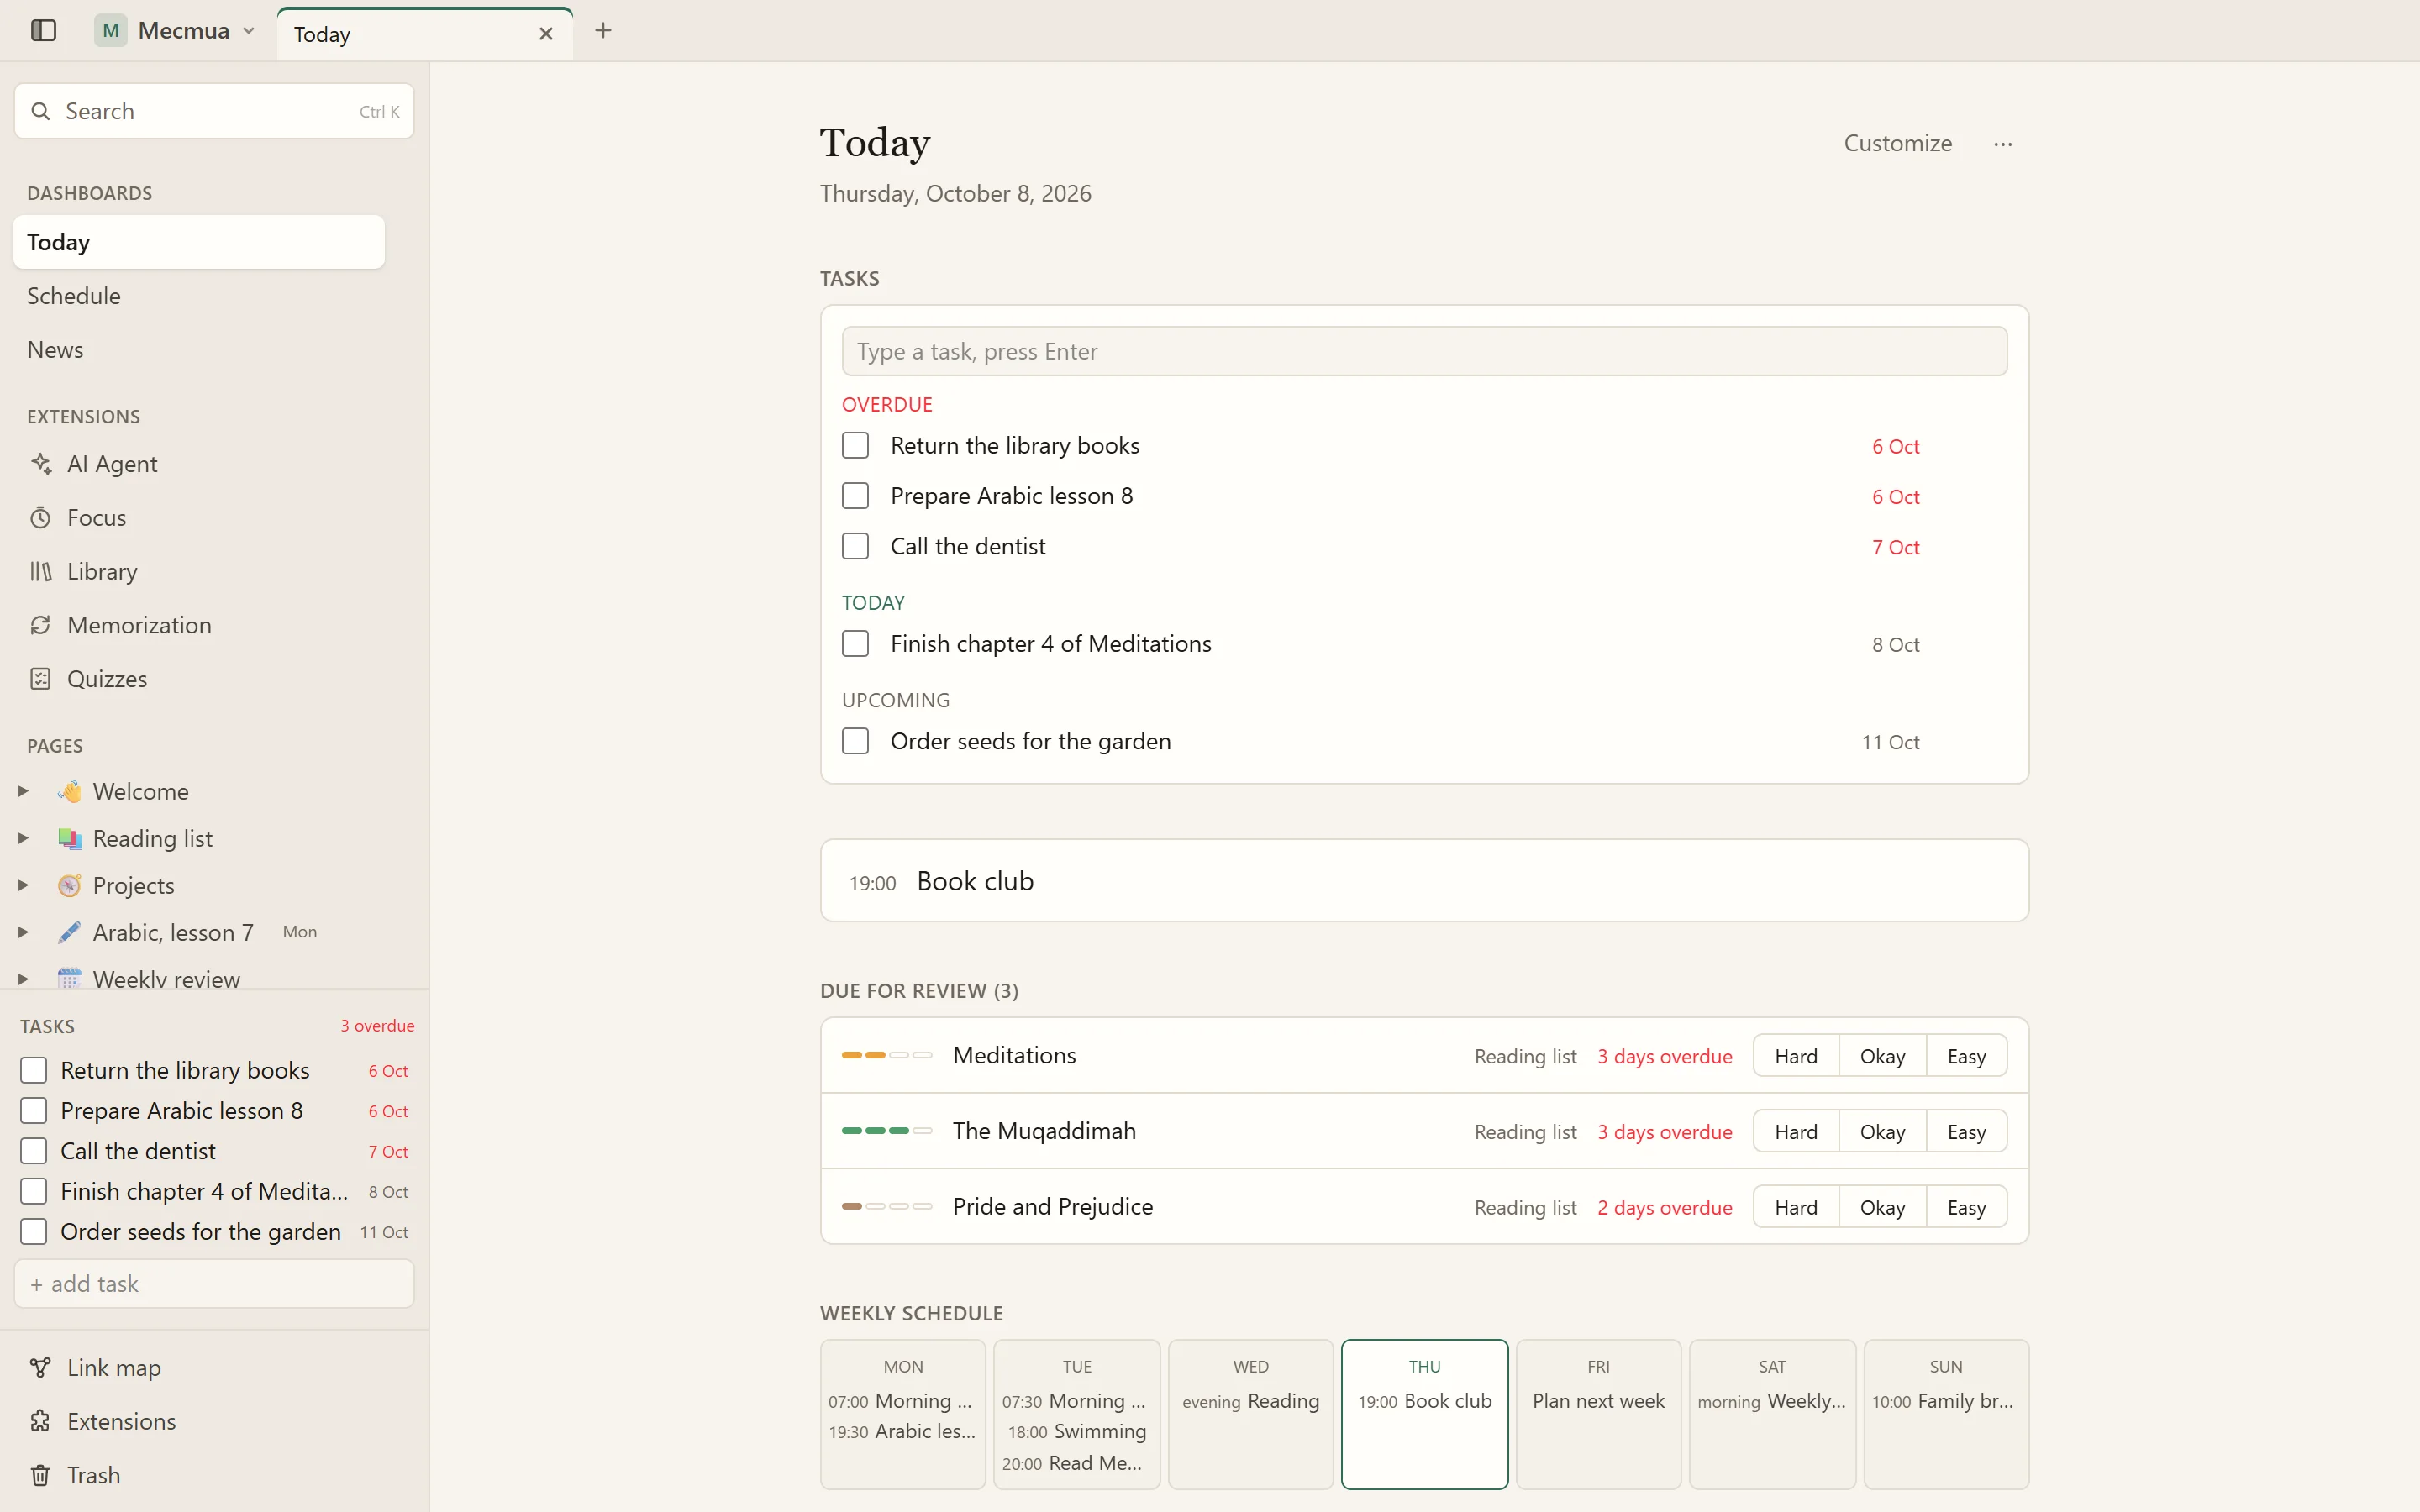
Task: Rate Meditations as Hard
Action: click(1796, 1056)
